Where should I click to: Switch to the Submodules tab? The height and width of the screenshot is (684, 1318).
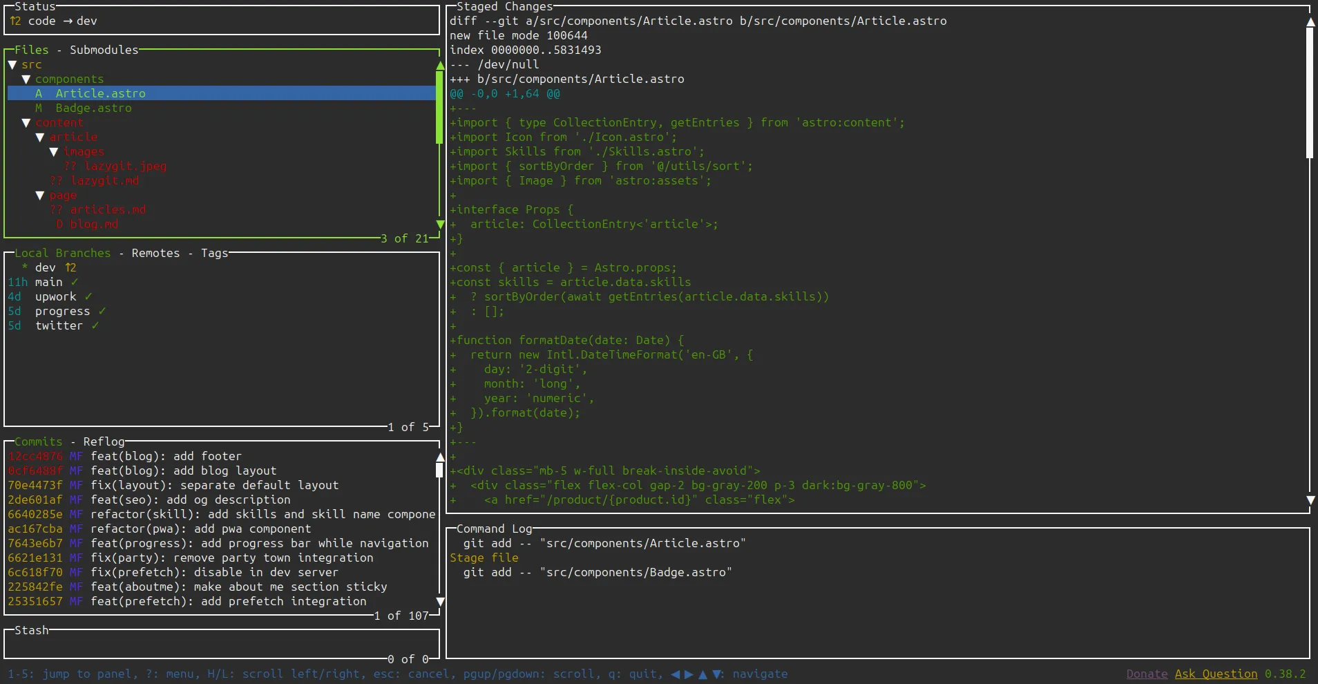[x=104, y=50]
